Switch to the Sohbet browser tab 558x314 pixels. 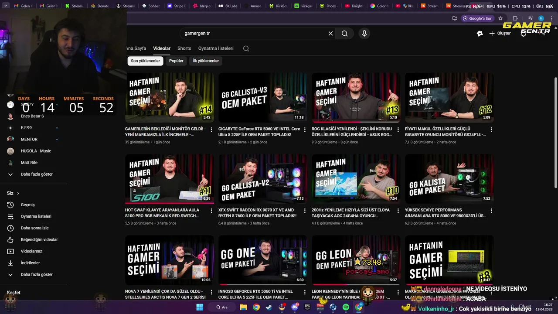(150, 6)
